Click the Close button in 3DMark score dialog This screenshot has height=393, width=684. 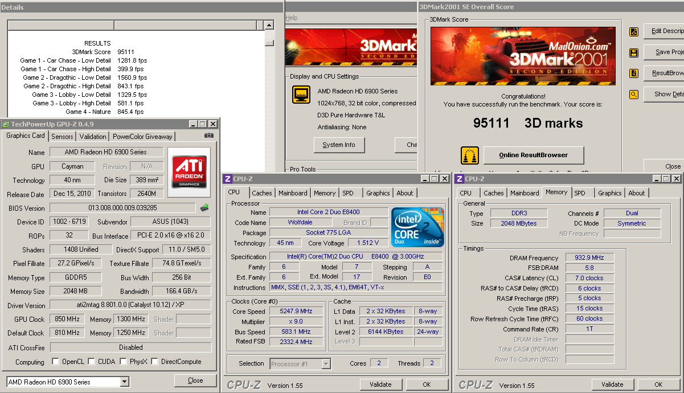pyautogui.click(x=664, y=166)
